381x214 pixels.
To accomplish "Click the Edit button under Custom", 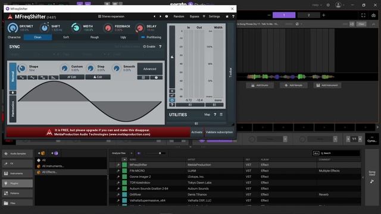I will 72,77.
